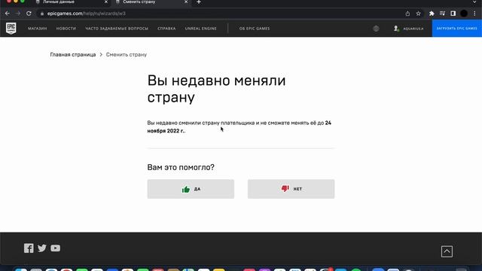This screenshot has width=482, height=271.
Task: Select the Сменить страну browser tab
Action: click(x=151, y=2)
